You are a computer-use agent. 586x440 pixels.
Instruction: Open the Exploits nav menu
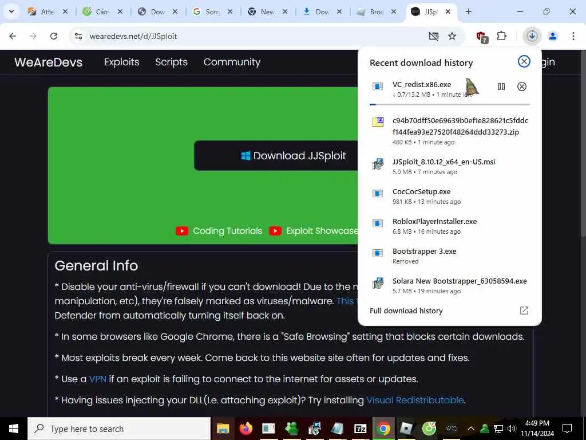tap(122, 62)
